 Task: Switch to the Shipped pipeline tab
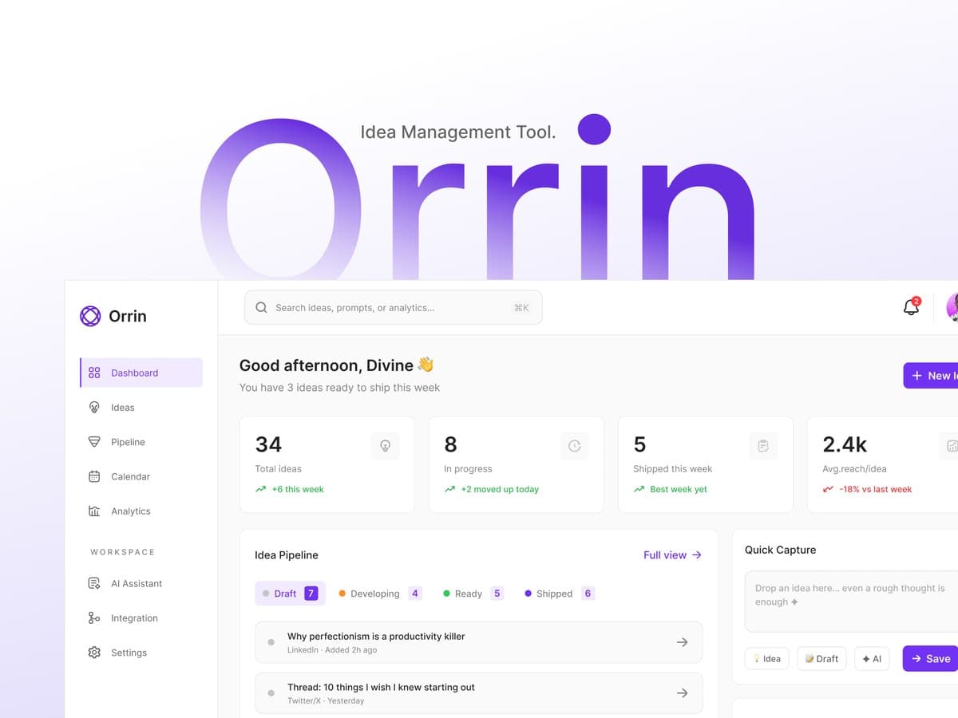559,594
